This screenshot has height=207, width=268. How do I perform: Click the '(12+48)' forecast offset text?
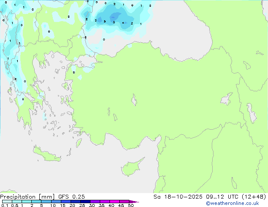click(254, 197)
